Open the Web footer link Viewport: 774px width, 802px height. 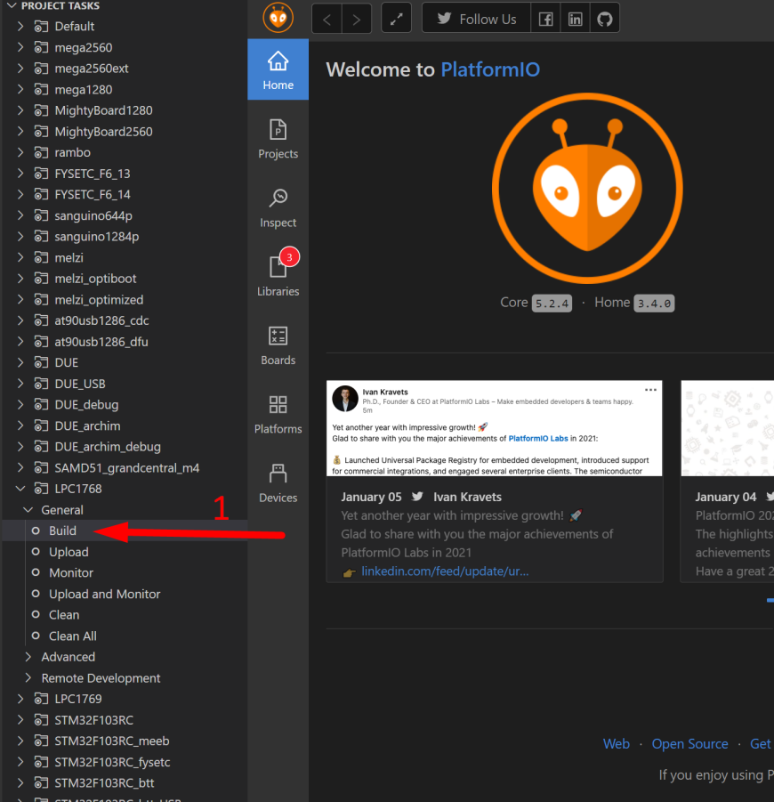pyautogui.click(x=616, y=743)
